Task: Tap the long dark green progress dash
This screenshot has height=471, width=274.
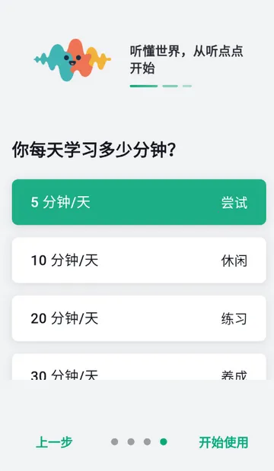Action: click(144, 86)
